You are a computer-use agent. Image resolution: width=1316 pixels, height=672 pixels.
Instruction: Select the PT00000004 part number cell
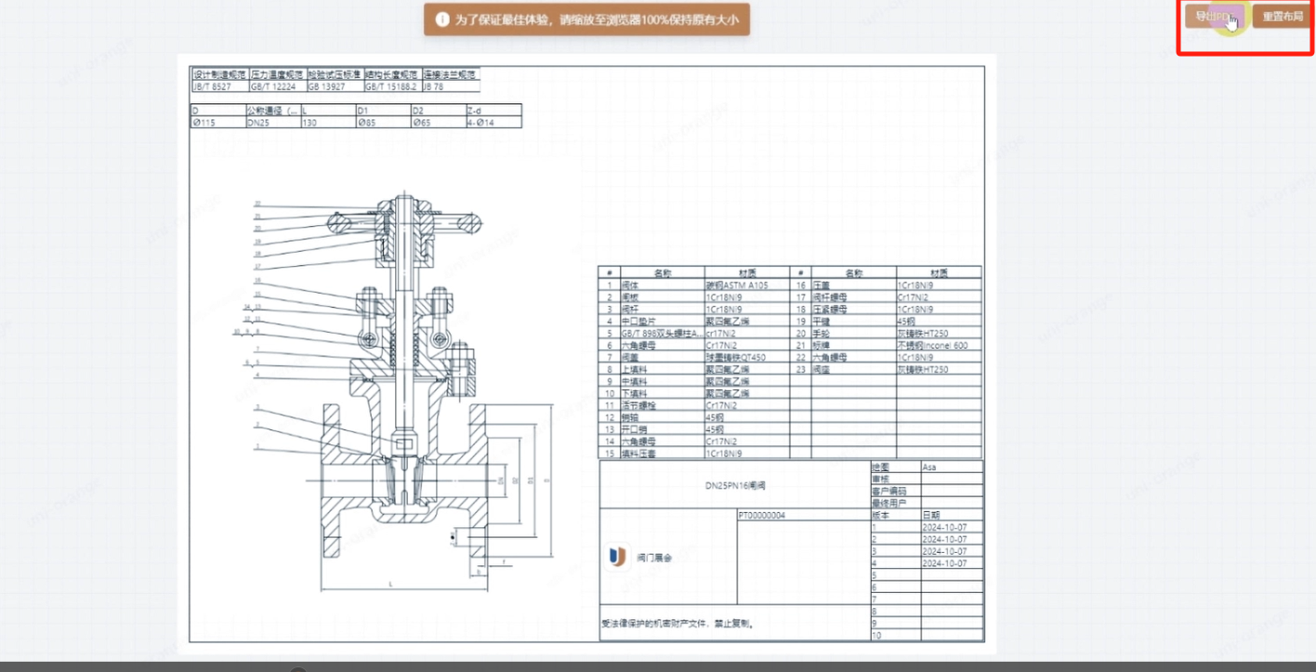(x=761, y=514)
